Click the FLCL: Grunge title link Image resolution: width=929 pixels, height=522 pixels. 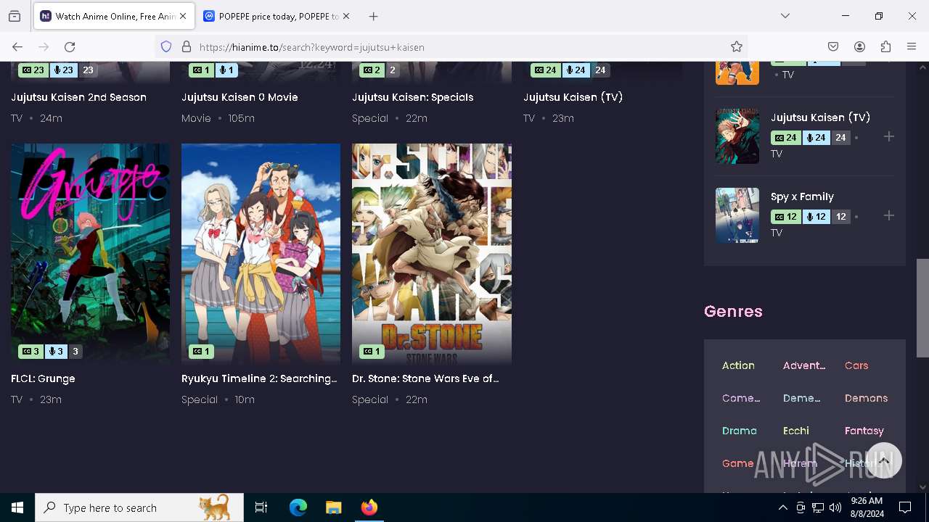tap(43, 378)
